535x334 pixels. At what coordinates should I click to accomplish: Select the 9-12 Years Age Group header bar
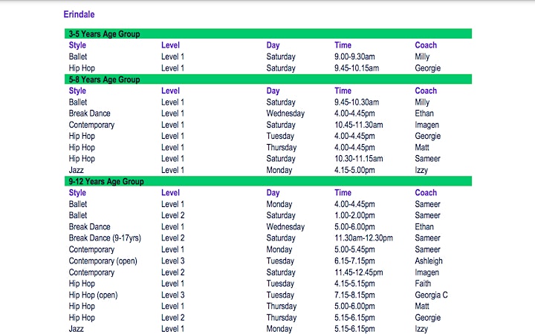(268, 181)
